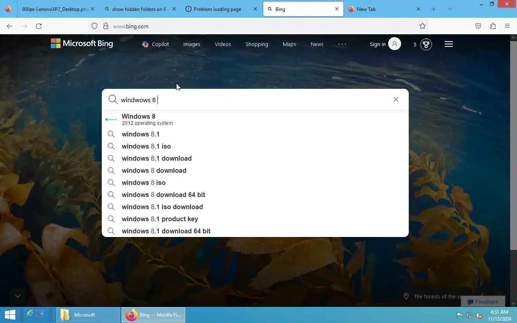Expand the three dots More menu on Bing
Image resolution: width=517 pixels, height=323 pixels.
point(342,44)
